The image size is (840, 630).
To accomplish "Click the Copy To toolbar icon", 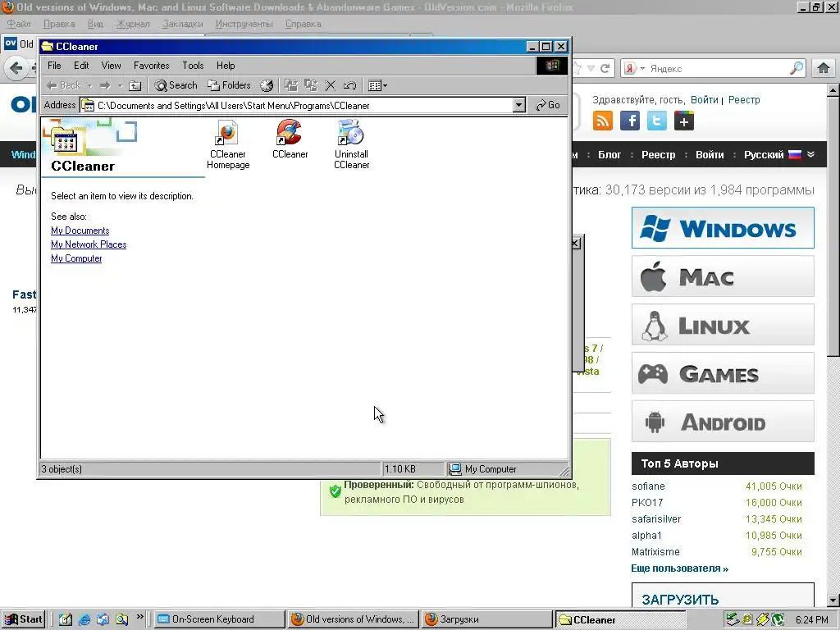I will tap(311, 85).
